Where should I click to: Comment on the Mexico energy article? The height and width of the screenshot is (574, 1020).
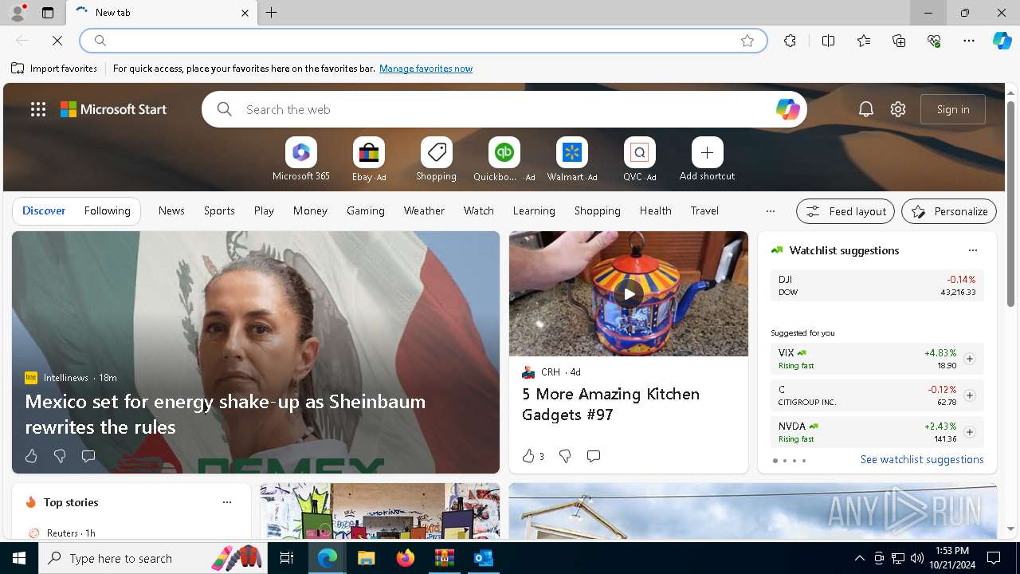point(88,456)
